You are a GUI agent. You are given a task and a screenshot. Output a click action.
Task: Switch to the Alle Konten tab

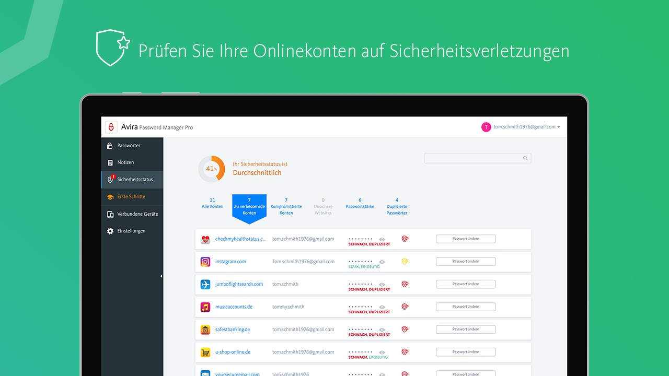click(212, 203)
